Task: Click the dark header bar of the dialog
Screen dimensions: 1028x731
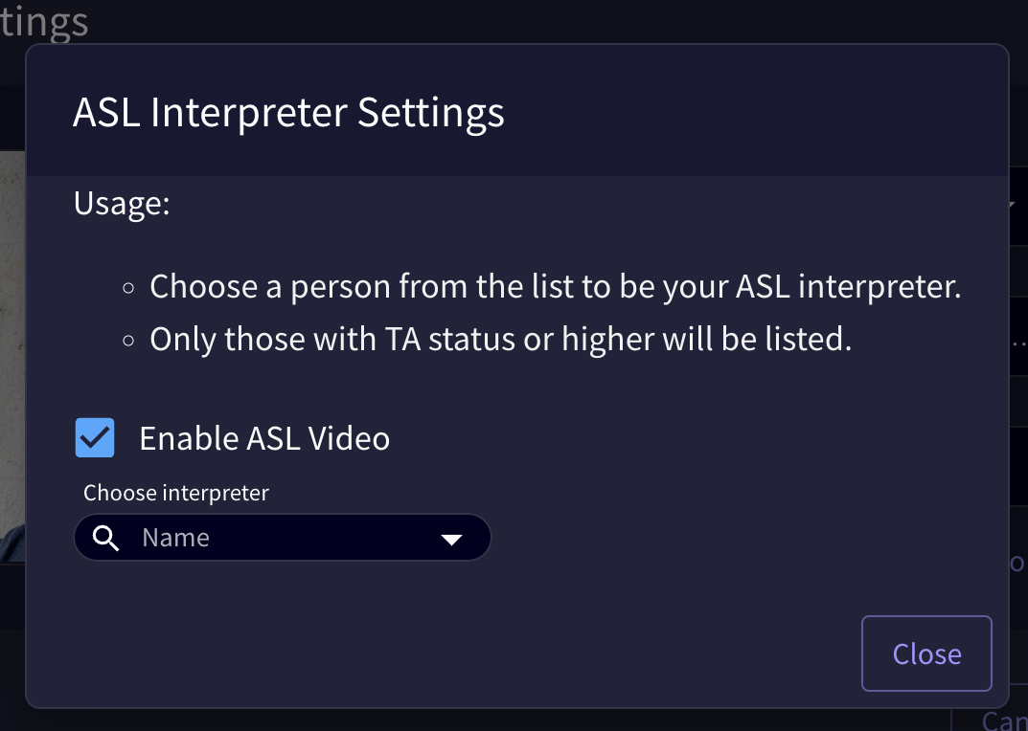Action: [x=517, y=110]
